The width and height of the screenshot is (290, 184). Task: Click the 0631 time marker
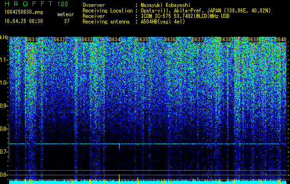point(32,40)
